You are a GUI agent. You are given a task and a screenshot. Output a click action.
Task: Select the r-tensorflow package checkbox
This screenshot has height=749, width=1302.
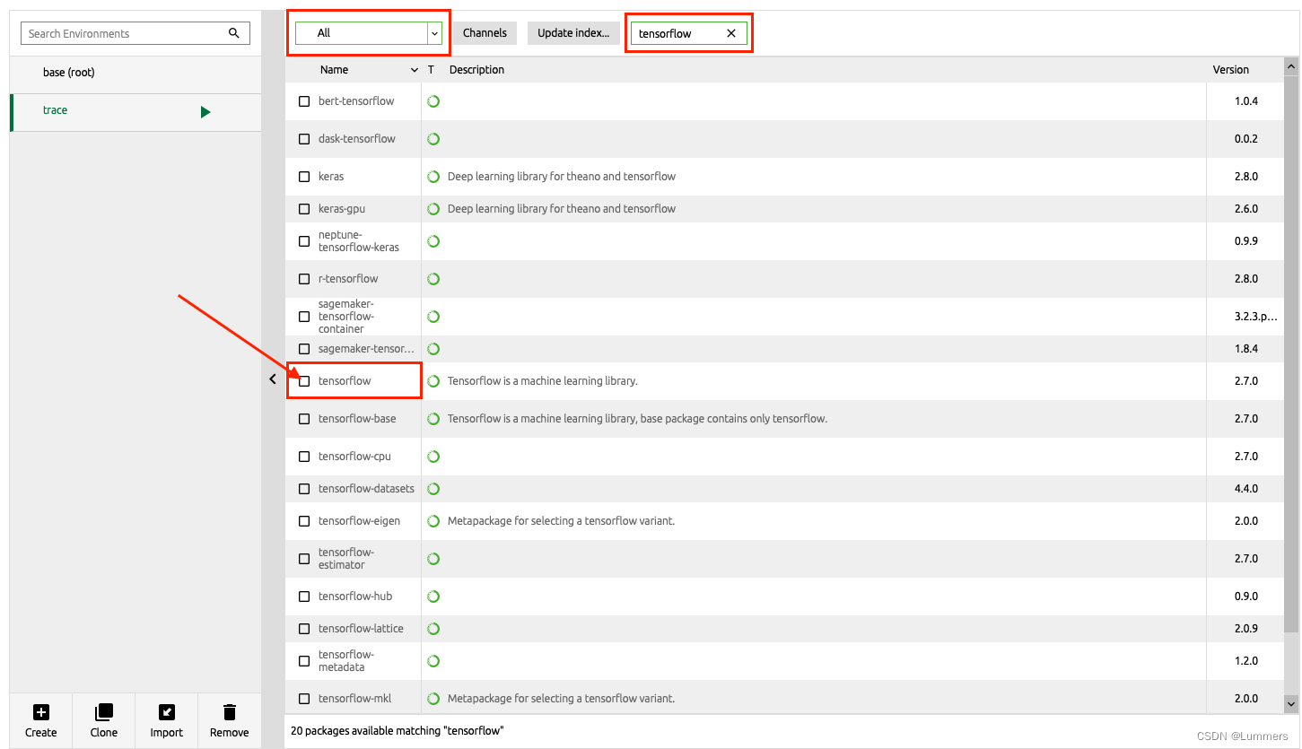[x=304, y=279]
